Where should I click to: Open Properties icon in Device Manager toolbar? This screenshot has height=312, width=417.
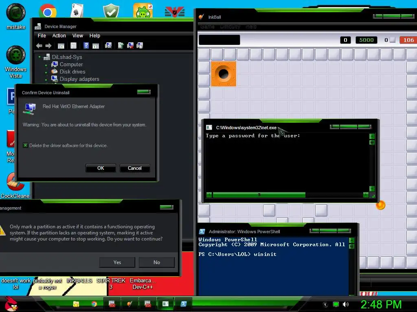pyautogui.click(x=73, y=45)
